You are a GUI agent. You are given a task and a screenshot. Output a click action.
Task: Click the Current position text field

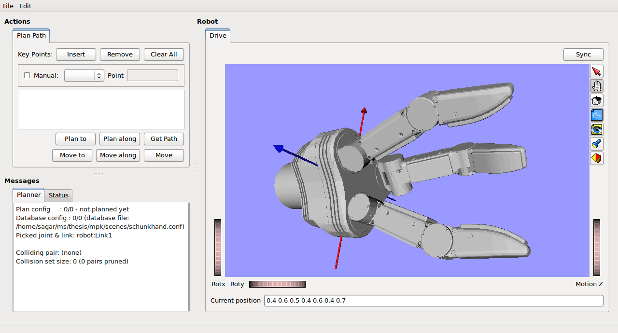point(433,301)
